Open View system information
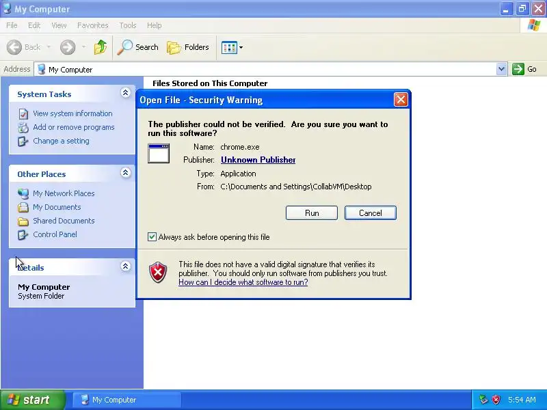Viewport: 547px width, 410px height. [x=72, y=113]
